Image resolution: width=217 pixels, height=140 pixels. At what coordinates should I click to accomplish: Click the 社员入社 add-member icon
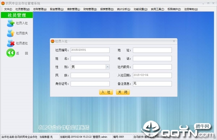tap(10, 23)
